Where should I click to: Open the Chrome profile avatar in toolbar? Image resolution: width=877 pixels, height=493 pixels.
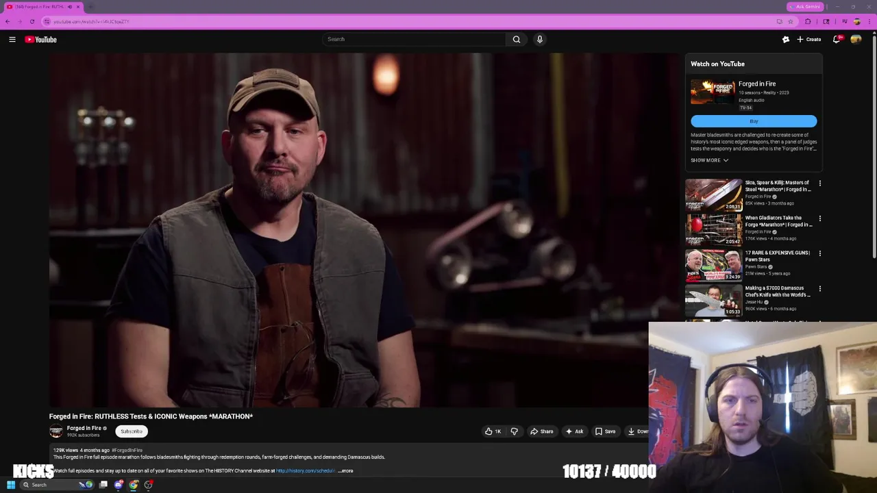point(856,21)
